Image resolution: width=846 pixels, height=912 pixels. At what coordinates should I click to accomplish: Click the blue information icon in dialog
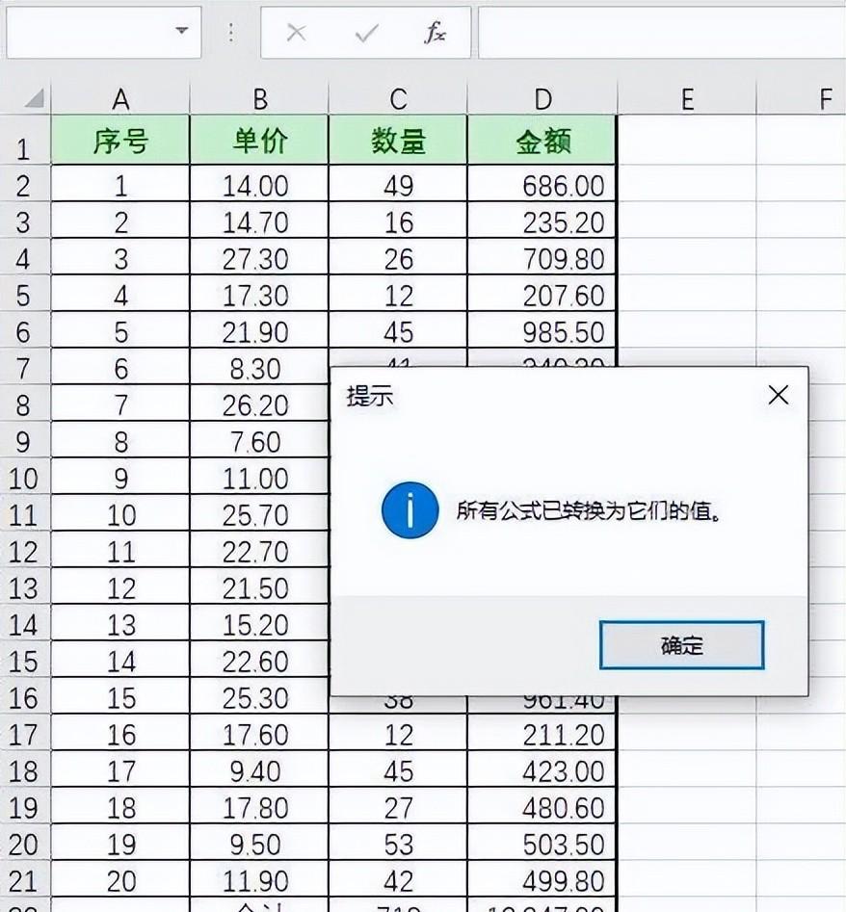coord(410,509)
